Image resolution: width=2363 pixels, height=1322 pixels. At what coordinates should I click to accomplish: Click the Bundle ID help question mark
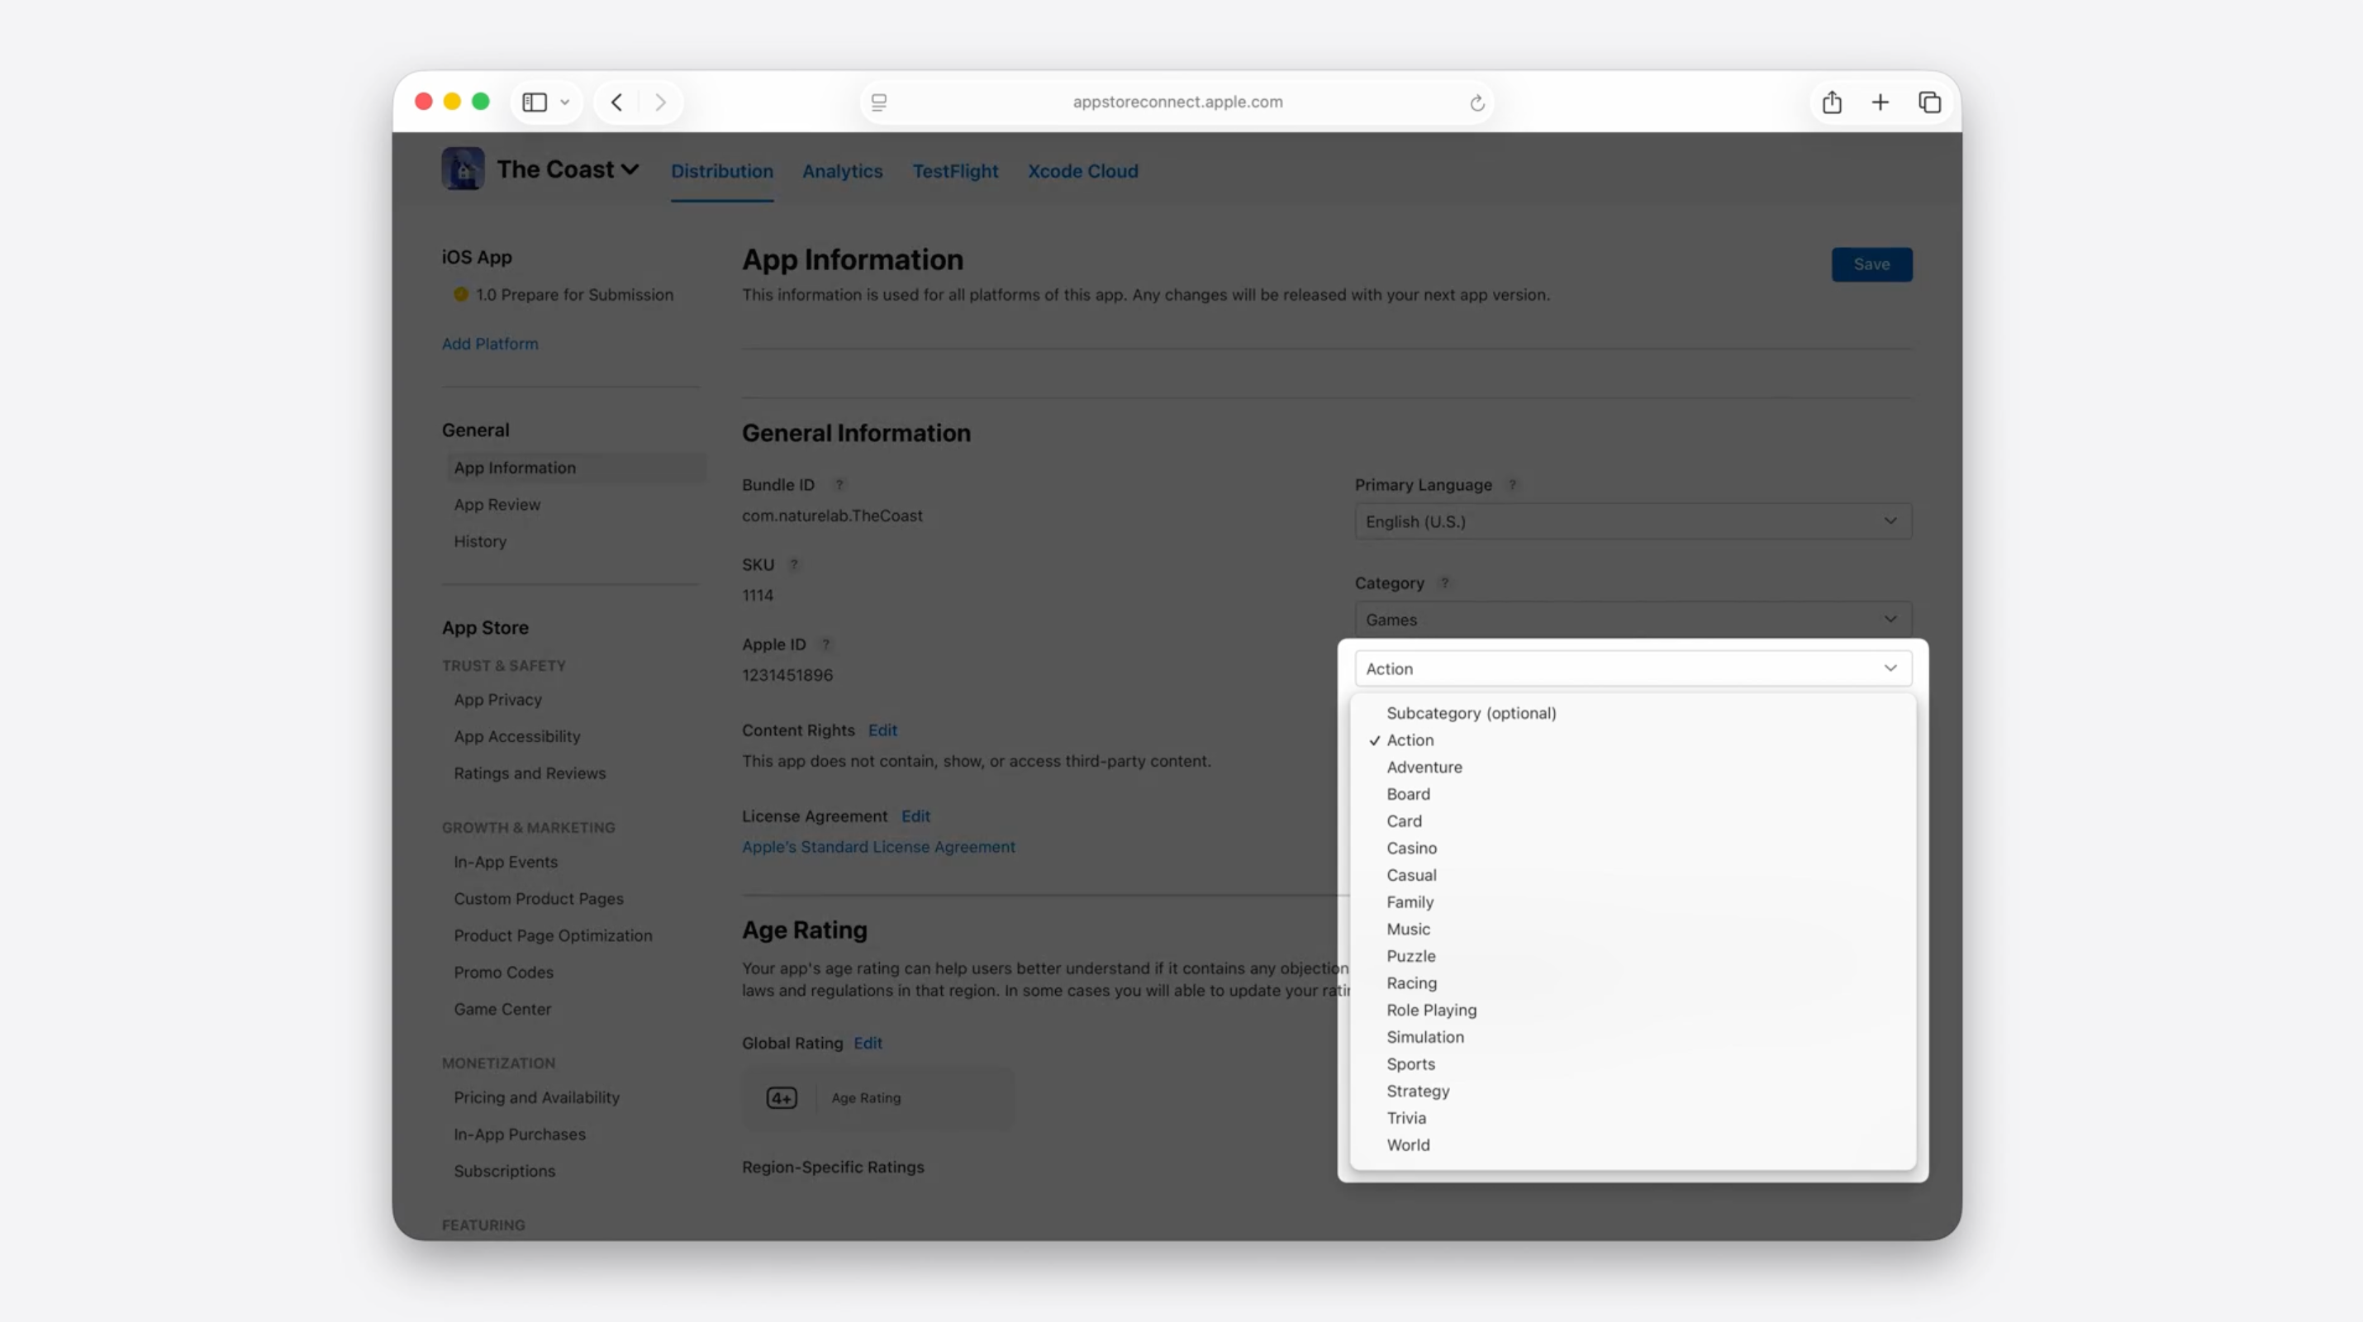(839, 484)
